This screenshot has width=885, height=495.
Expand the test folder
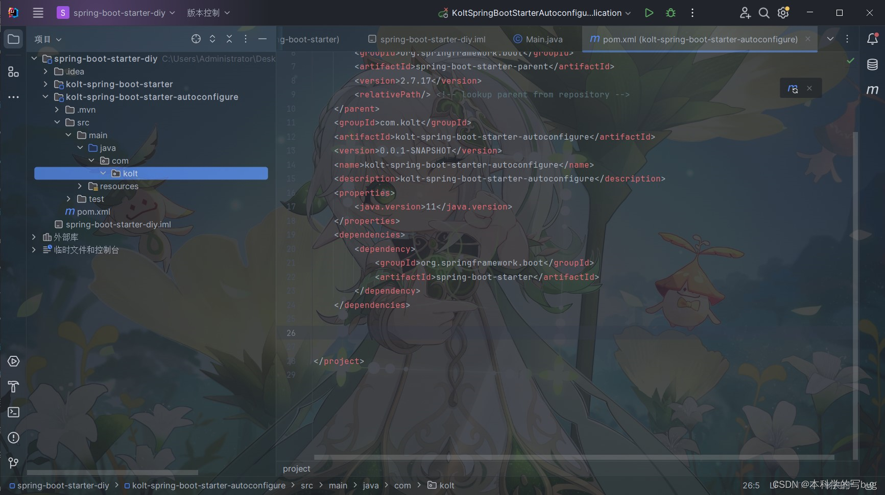click(x=68, y=199)
